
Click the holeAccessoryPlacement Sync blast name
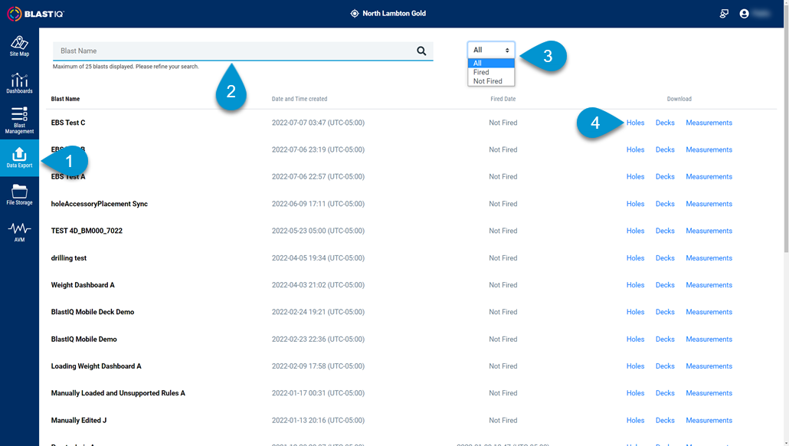coord(99,204)
